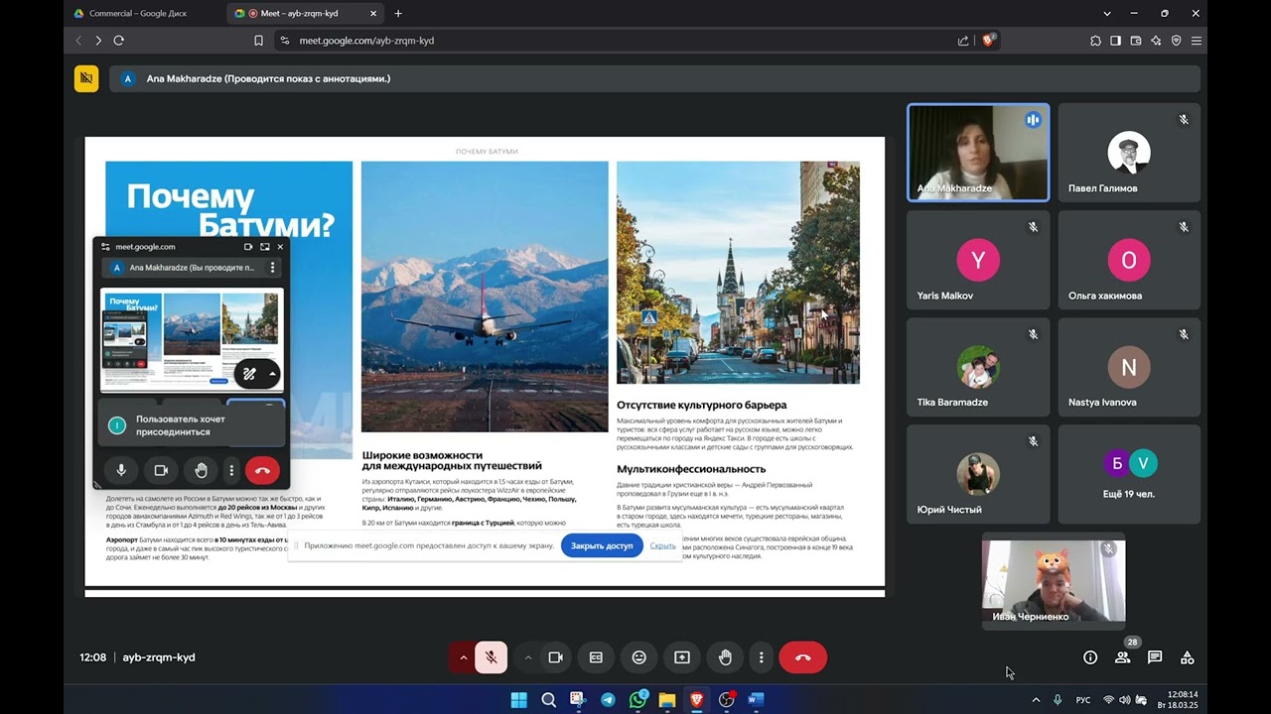Open the Meet activities panel
1271x714 pixels.
pyautogui.click(x=1188, y=657)
